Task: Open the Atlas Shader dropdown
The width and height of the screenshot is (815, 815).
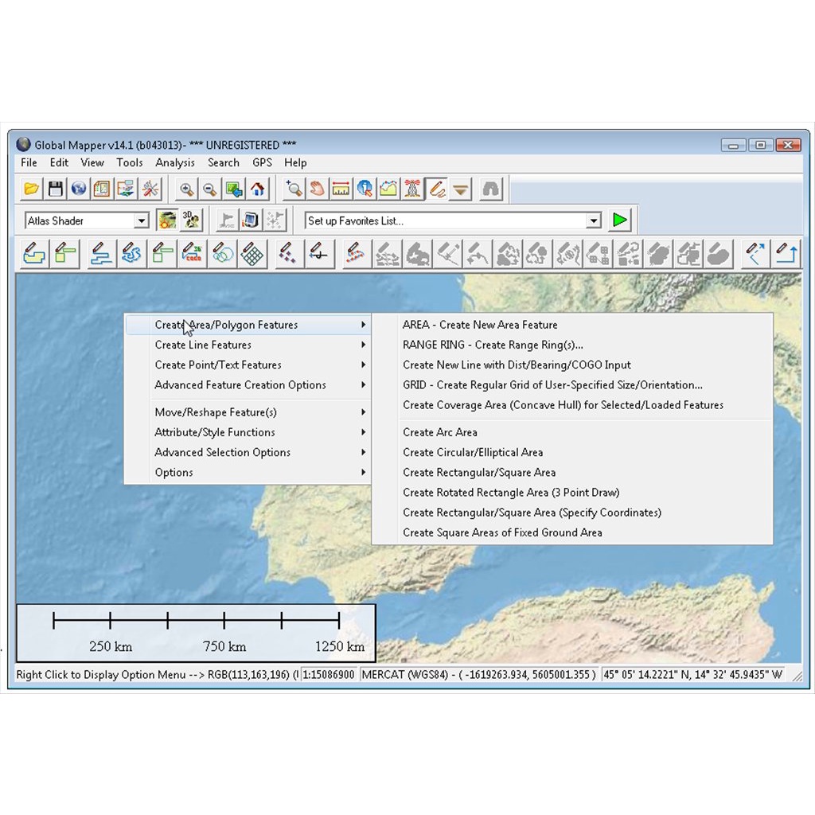Action: click(x=141, y=221)
